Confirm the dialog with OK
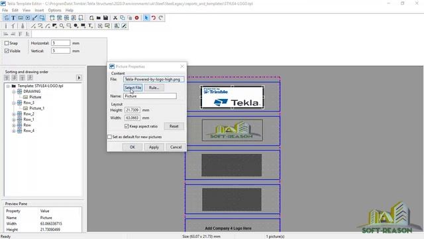The height and width of the screenshot is (239, 424). pos(132,147)
